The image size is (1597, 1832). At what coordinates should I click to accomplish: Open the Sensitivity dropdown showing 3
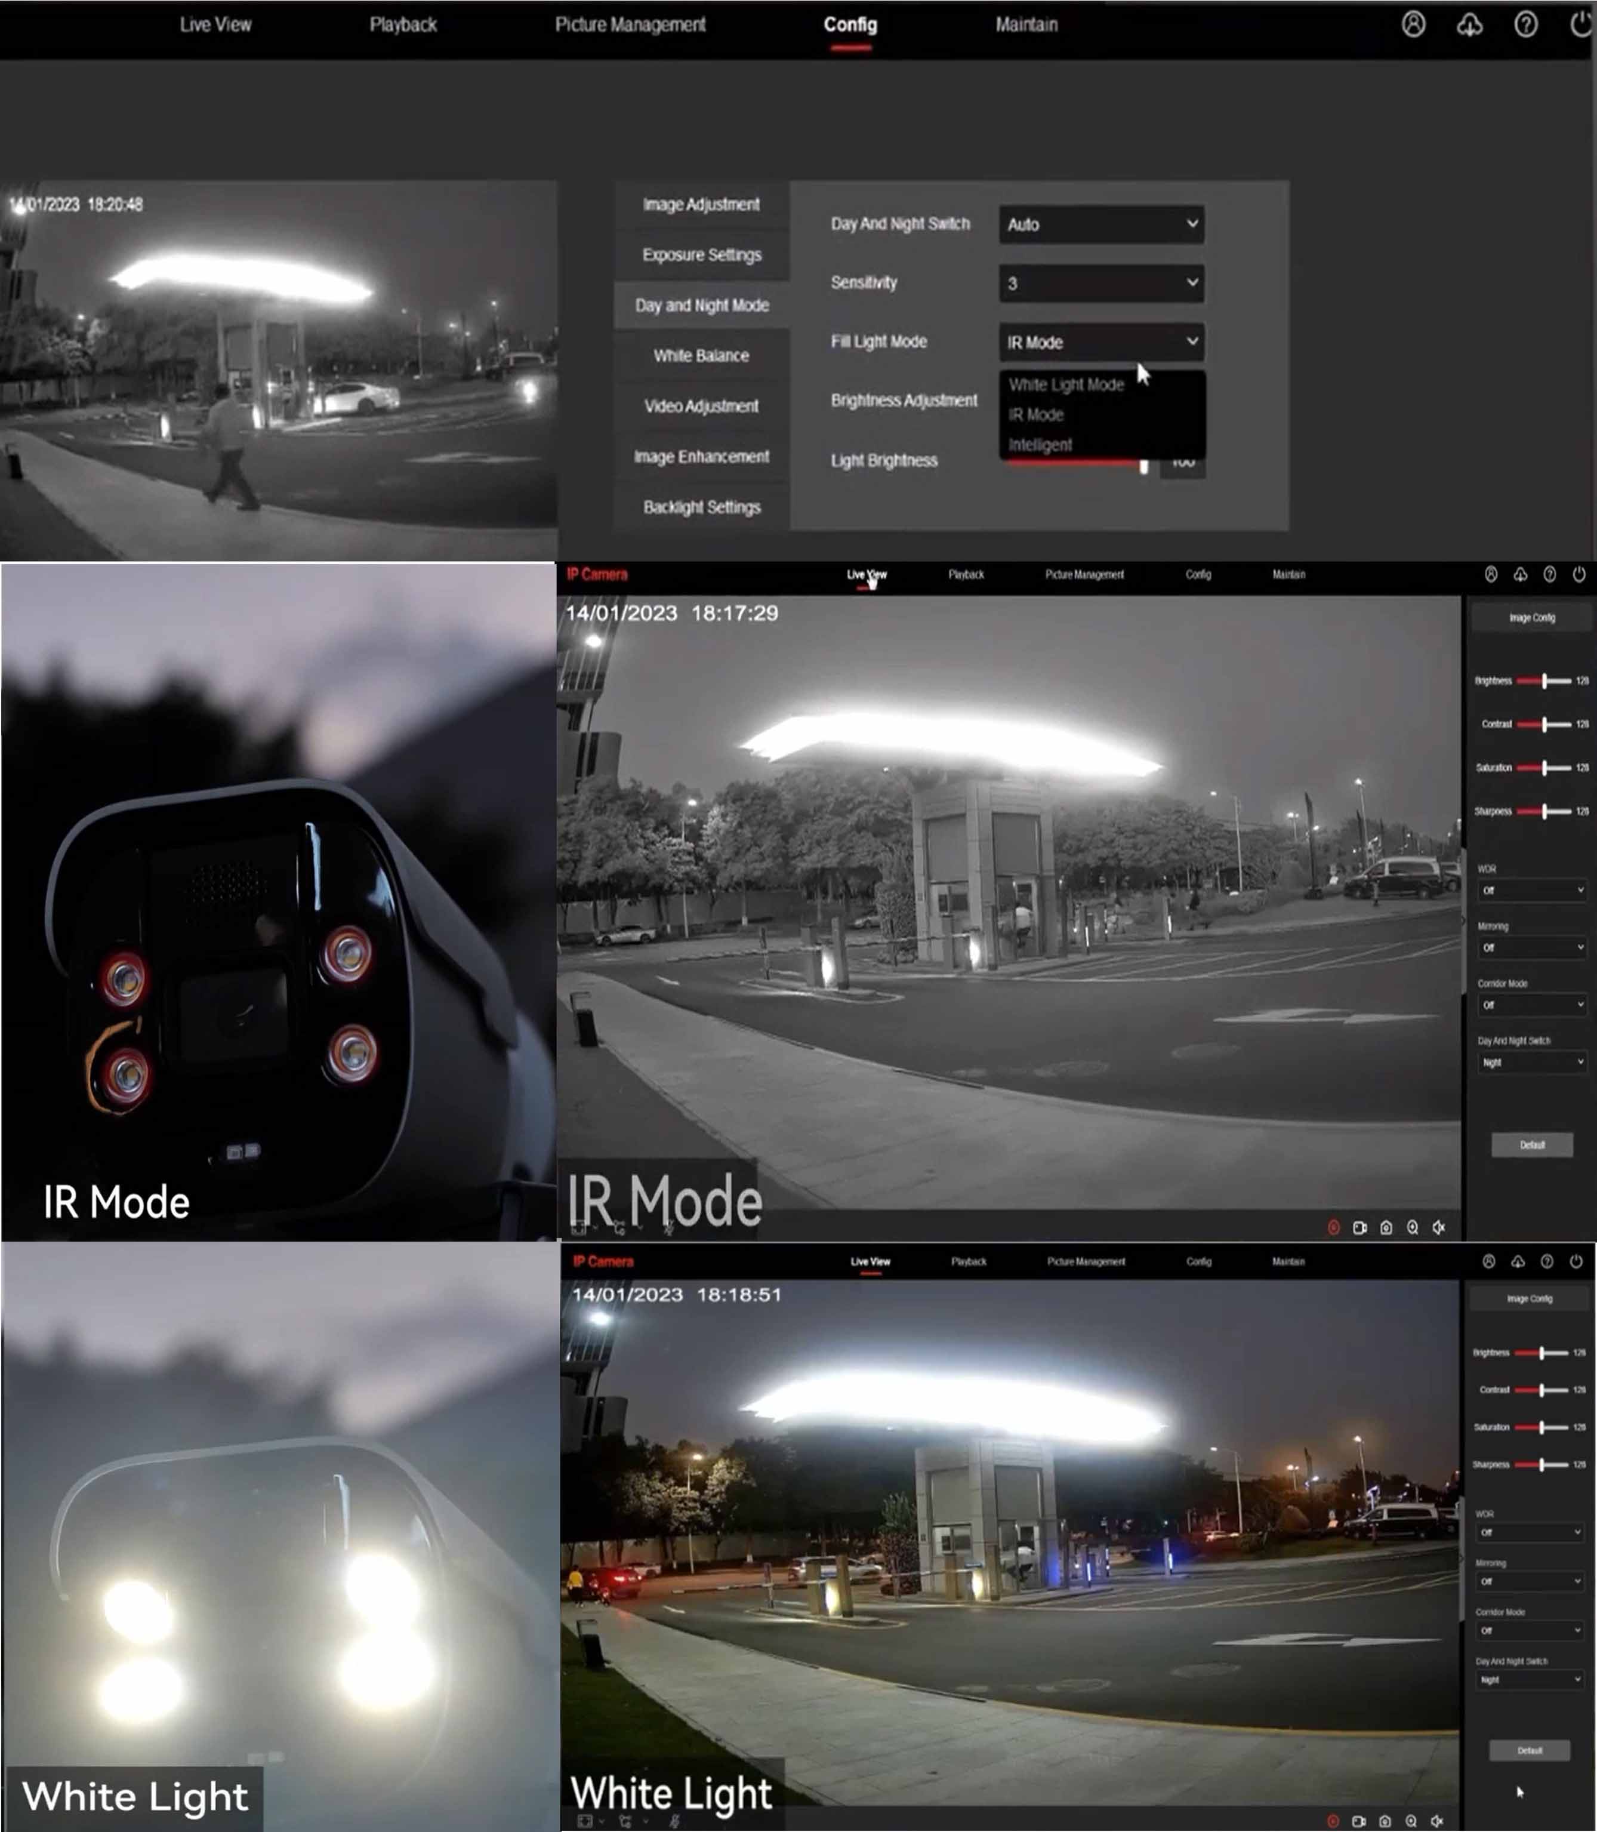pyautogui.click(x=1102, y=284)
